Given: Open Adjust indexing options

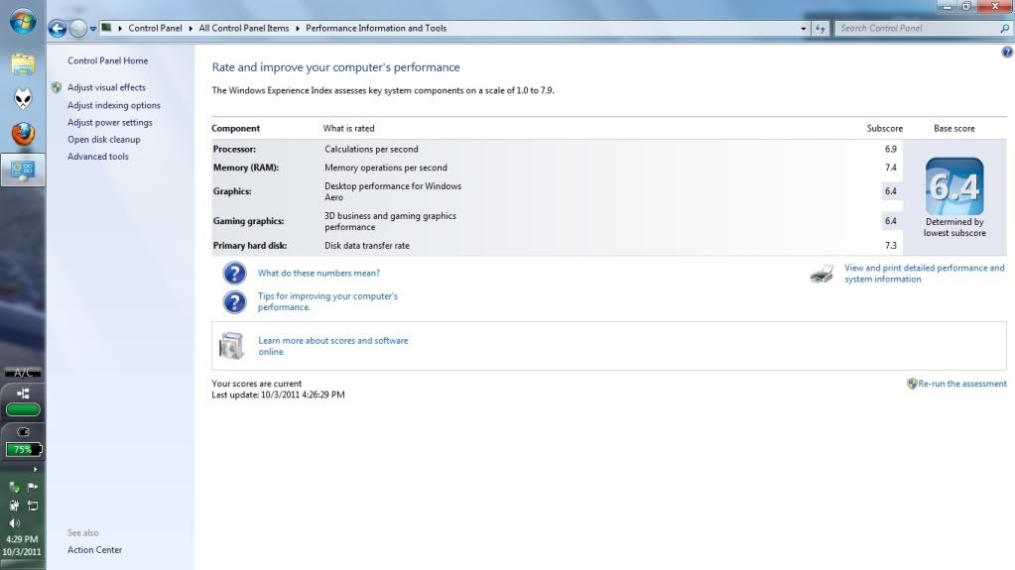Looking at the screenshot, I should click(x=114, y=105).
